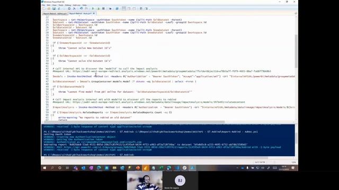Click the Windows Start button
The width and height of the screenshot is (339, 190).
[44, 168]
